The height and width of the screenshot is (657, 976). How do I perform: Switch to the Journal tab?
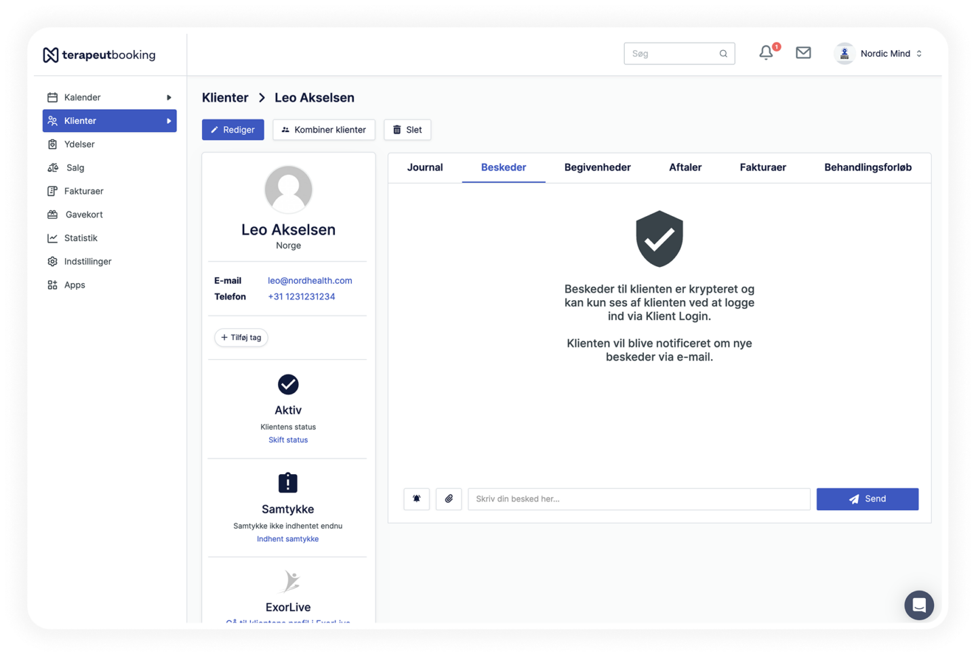tap(425, 167)
